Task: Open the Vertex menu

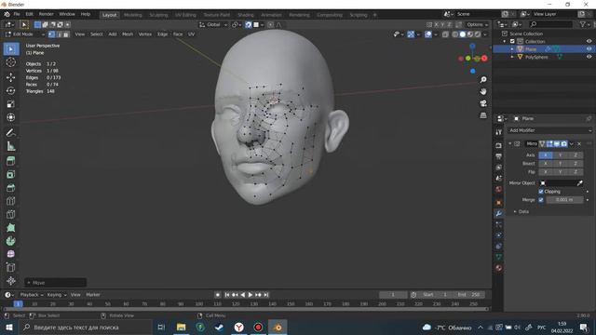Action: click(x=145, y=34)
